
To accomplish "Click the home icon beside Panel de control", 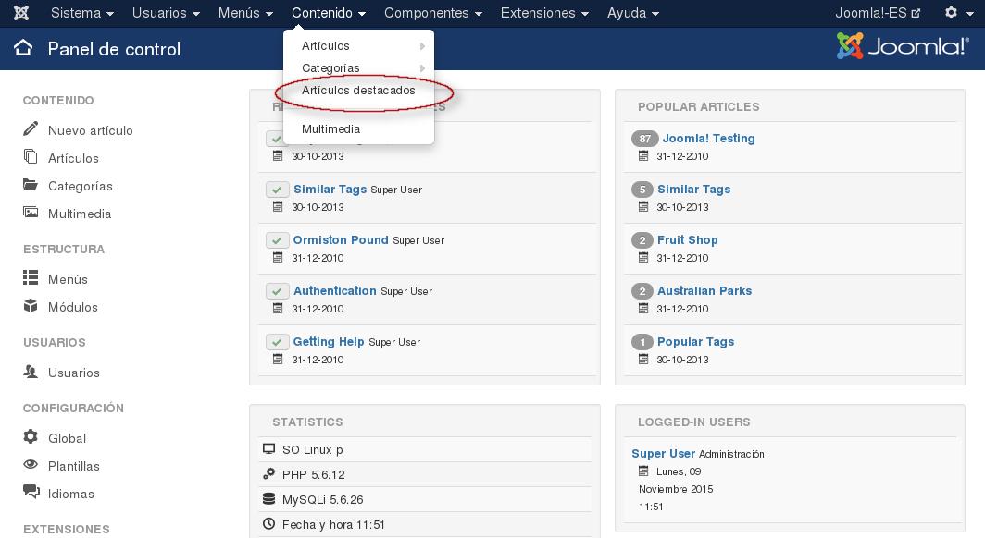I will point(24,49).
